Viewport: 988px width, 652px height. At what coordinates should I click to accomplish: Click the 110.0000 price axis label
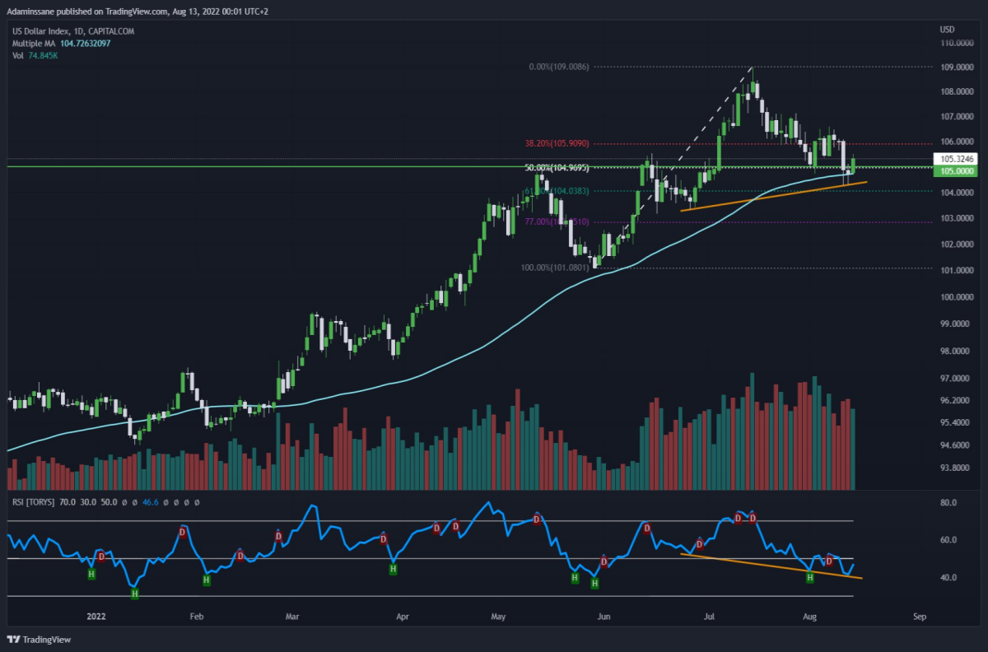click(x=955, y=42)
